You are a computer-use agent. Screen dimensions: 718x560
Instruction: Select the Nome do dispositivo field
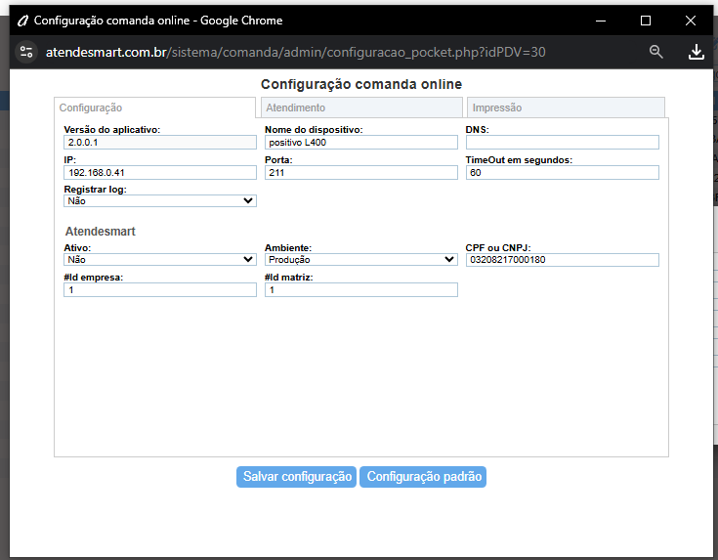coord(361,143)
